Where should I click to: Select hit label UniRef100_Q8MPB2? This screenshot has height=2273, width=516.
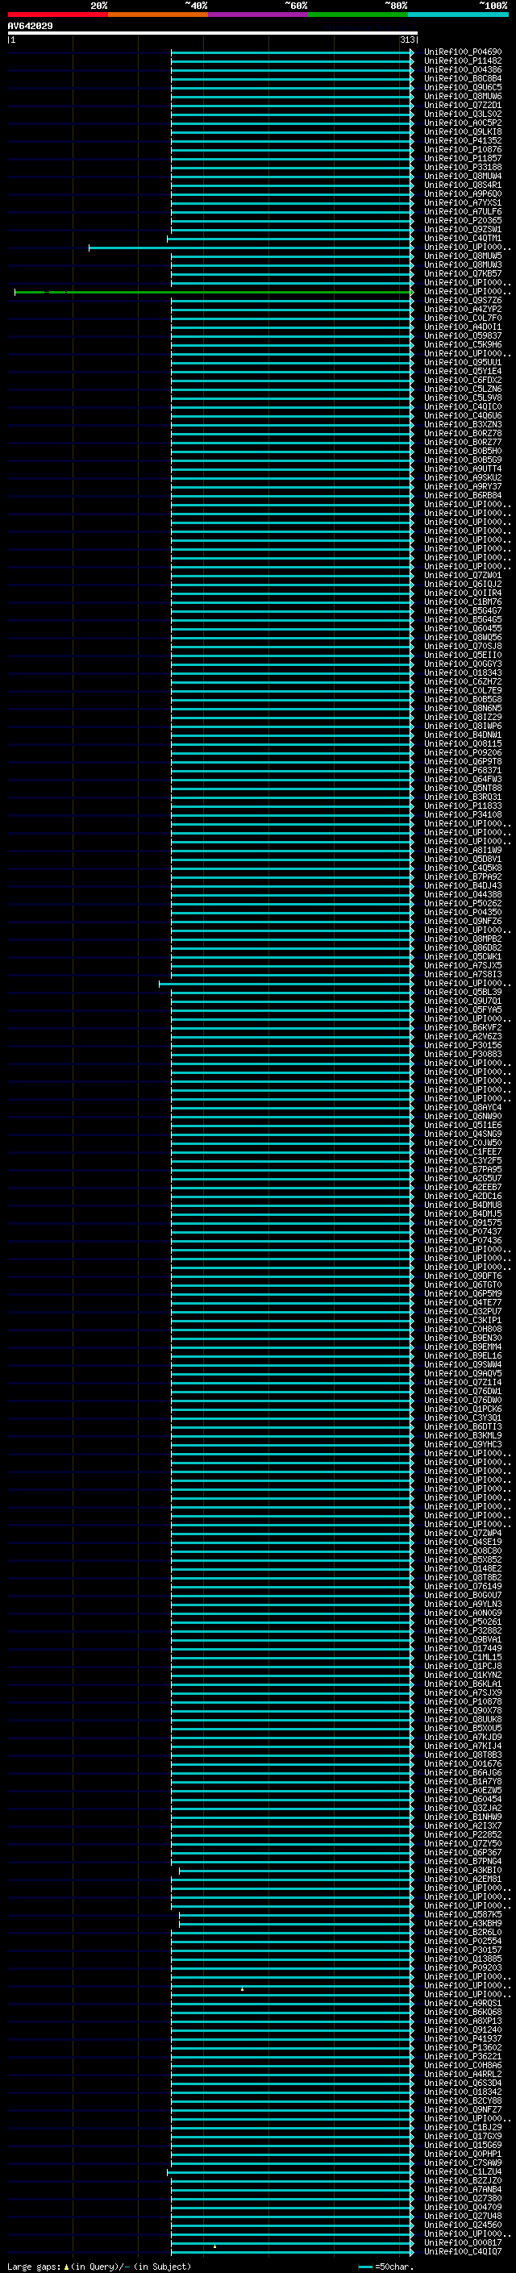pyautogui.click(x=462, y=939)
